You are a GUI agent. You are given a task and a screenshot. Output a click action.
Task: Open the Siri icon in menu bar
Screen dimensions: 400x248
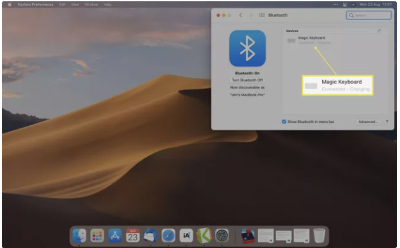[x=353, y=4]
